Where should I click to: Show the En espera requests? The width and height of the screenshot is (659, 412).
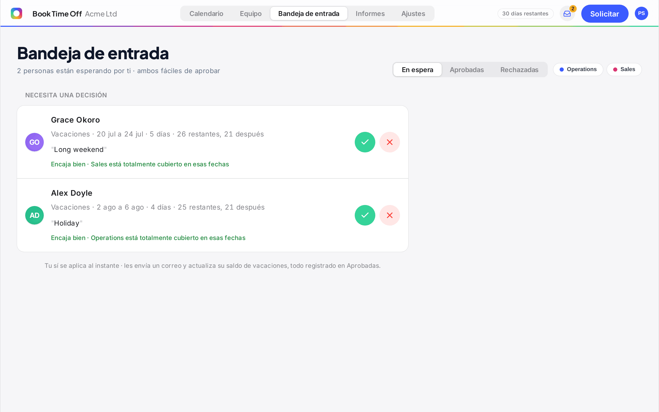pyautogui.click(x=418, y=70)
